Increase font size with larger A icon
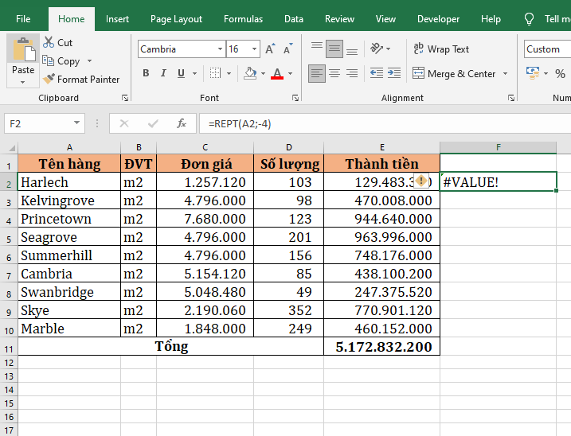Screen dimensions: 571x436 [x=270, y=49]
